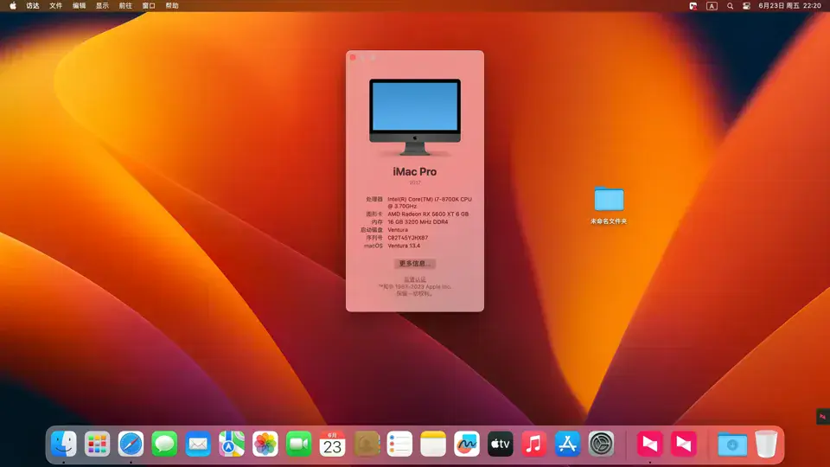Click the iMac Pro computer image
Image resolution: width=830 pixels, height=467 pixels.
click(x=415, y=117)
